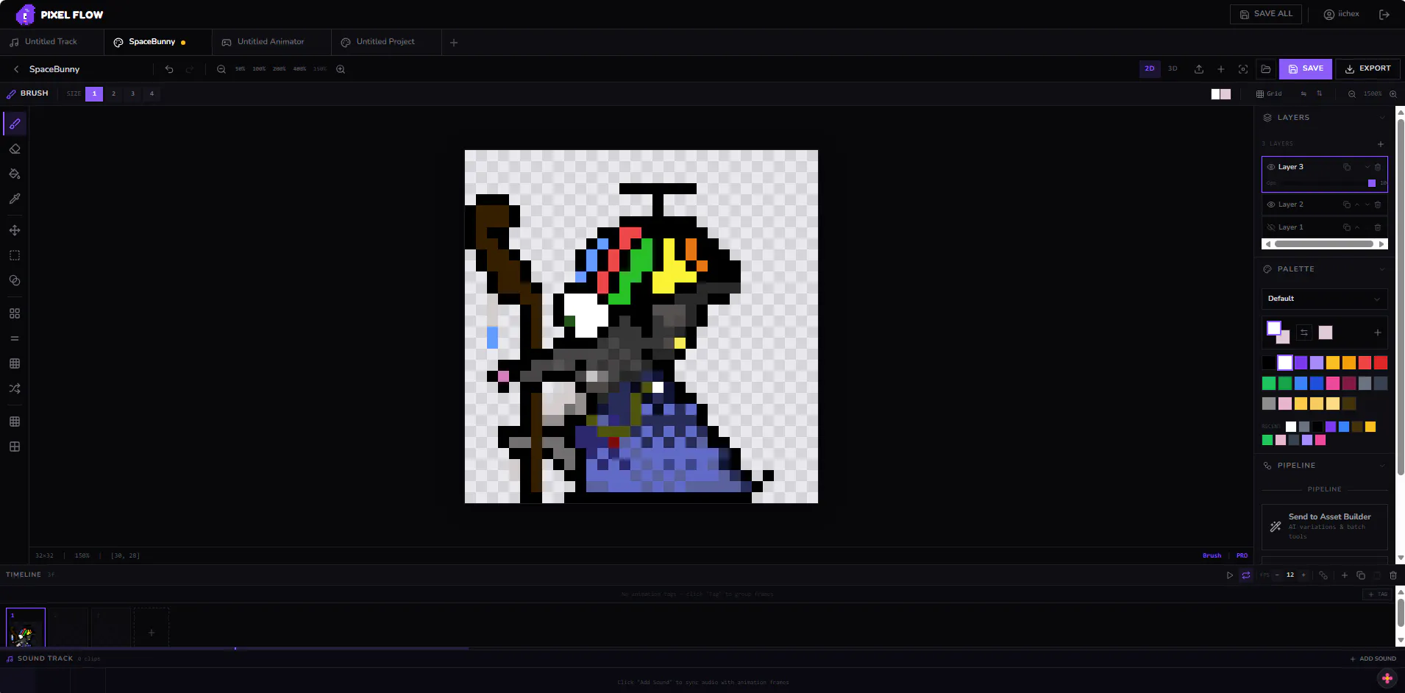Add a TAG to the timeline

click(x=1376, y=594)
